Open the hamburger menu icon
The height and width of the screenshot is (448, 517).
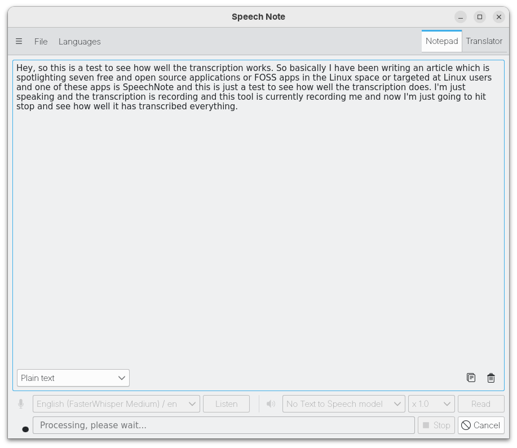pos(19,42)
